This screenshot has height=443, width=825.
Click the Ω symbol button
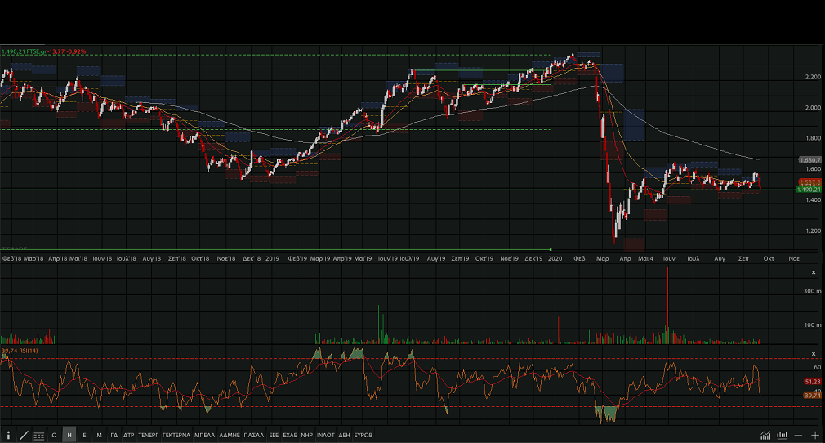pos(54,436)
